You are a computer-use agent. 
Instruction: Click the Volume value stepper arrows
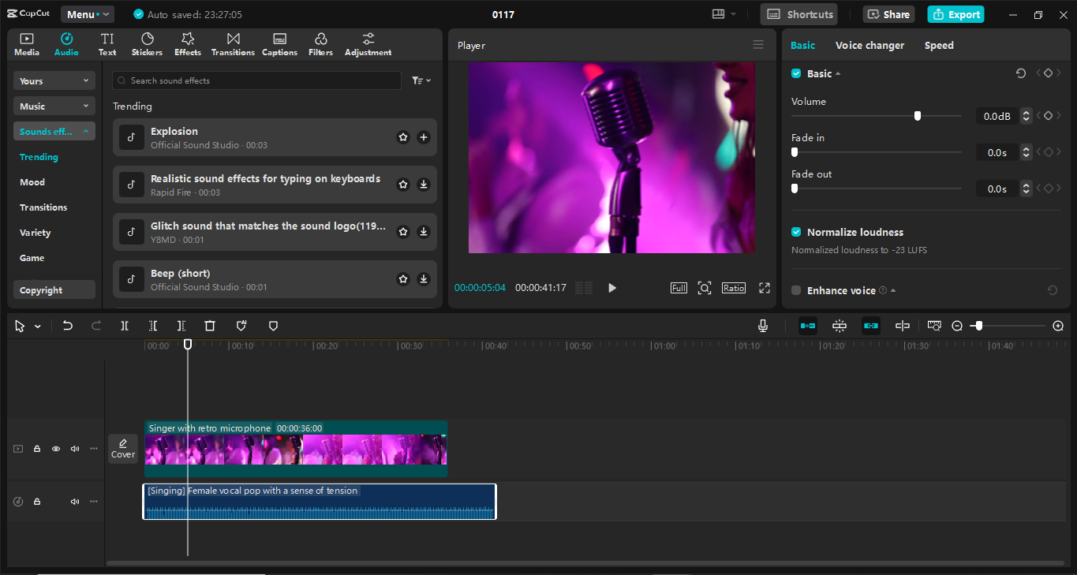pos(1026,116)
